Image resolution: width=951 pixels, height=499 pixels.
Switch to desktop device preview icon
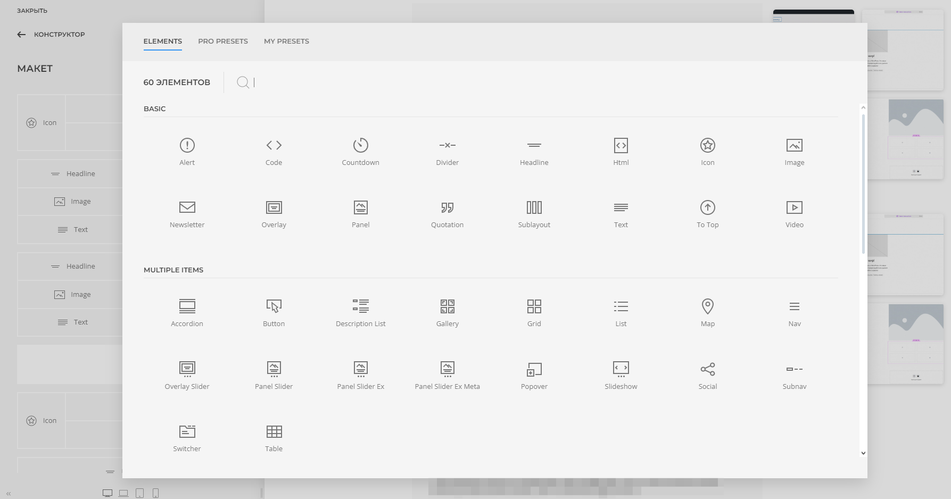[x=107, y=493]
